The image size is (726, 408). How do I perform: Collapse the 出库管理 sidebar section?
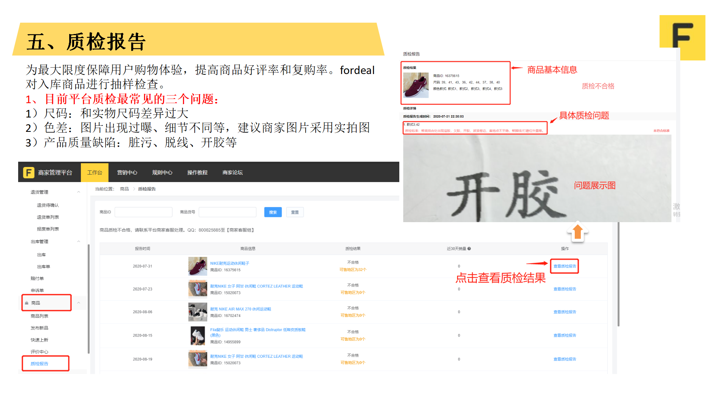[79, 241]
